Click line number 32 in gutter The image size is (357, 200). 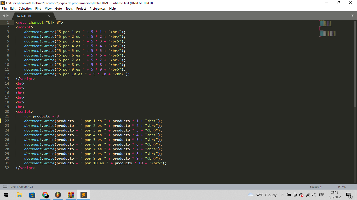[x=7, y=168]
